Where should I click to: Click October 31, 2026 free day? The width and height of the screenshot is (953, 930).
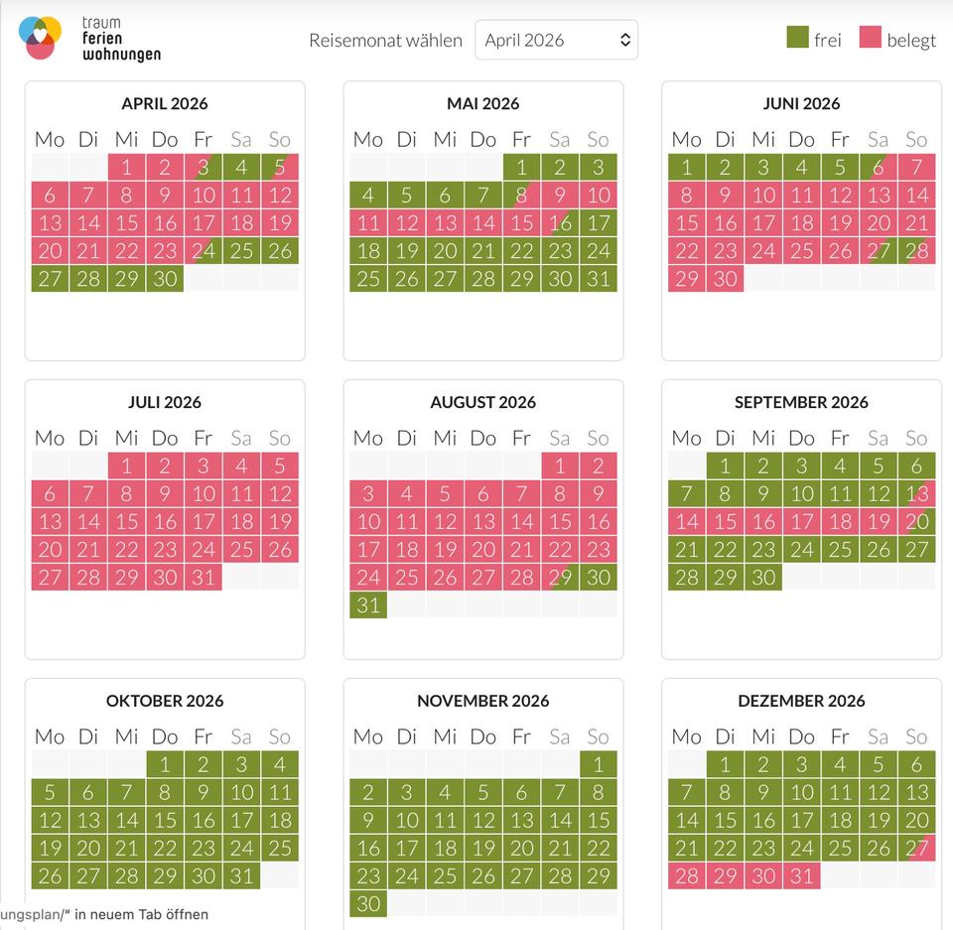coord(241,875)
